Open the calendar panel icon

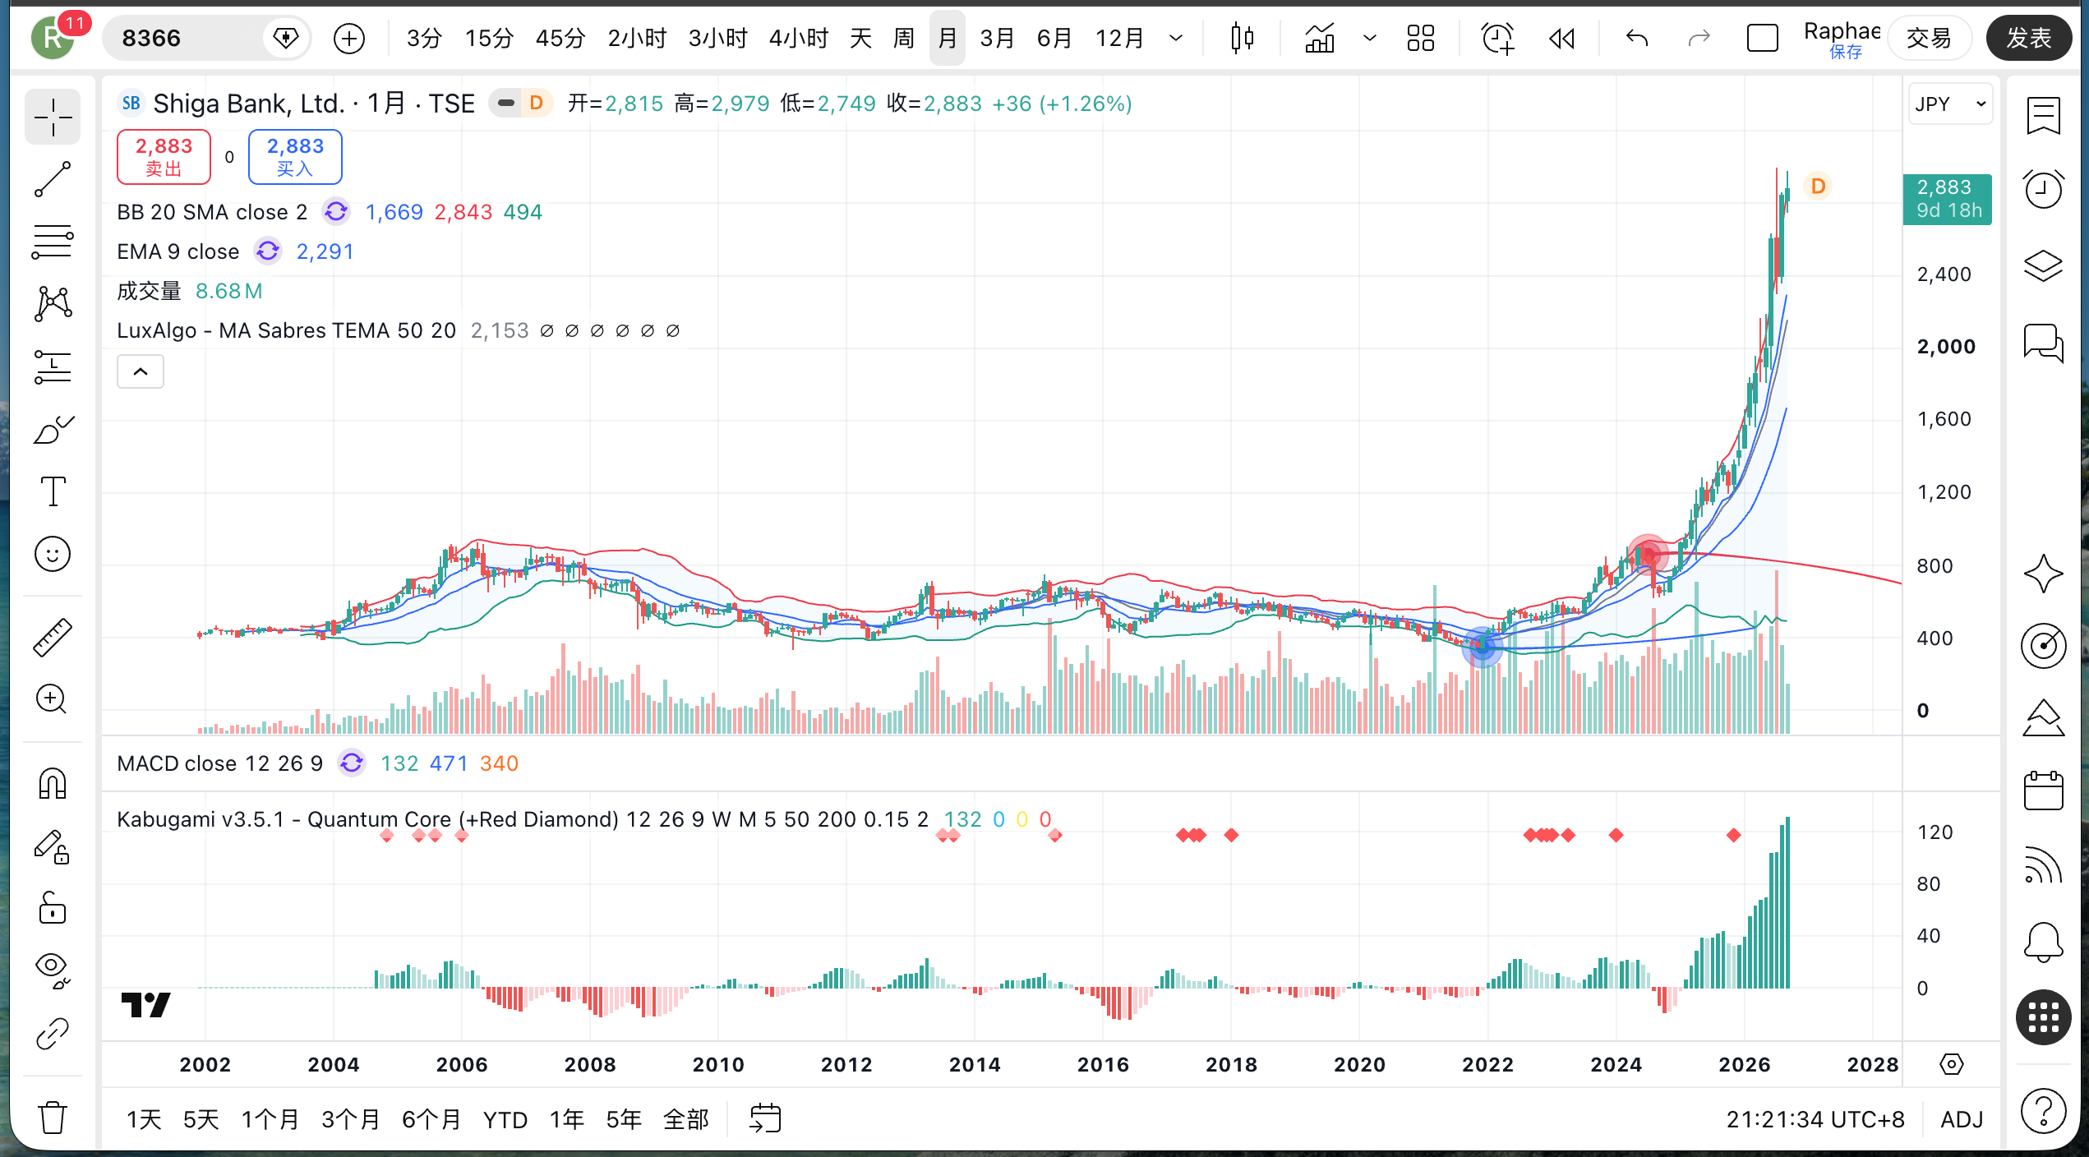click(2043, 791)
